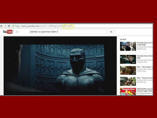157x118 pixels.
Task: Open the Dinosaurs Surprise Eggs thumbnail
Action: pos(128,92)
